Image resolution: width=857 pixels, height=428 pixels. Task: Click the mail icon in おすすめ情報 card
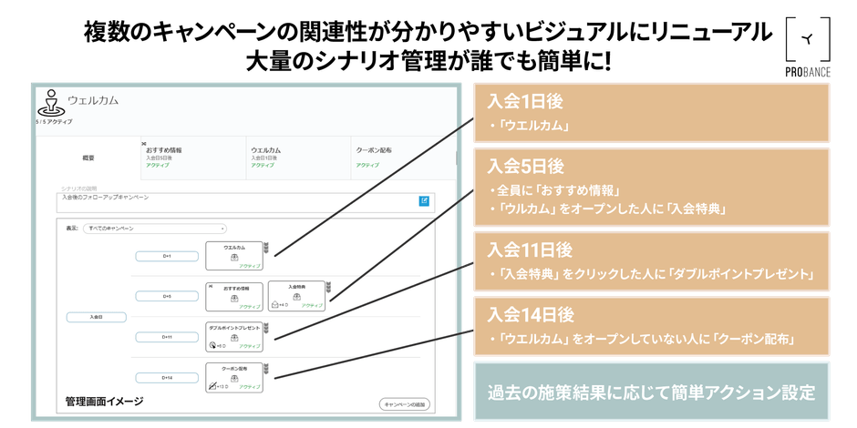234,299
